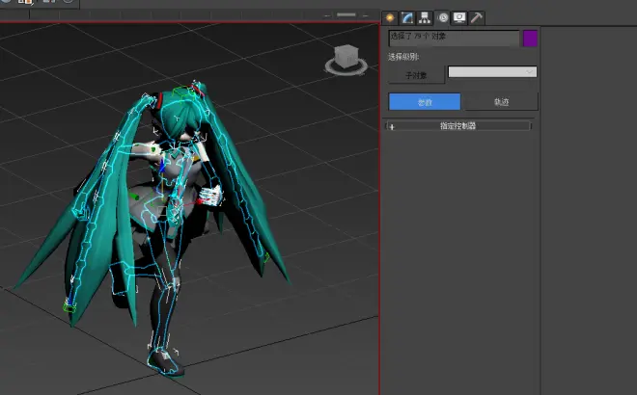Click the purple object color swatch
Viewport: 637px width, 395px height.
[x=530, y=39]
